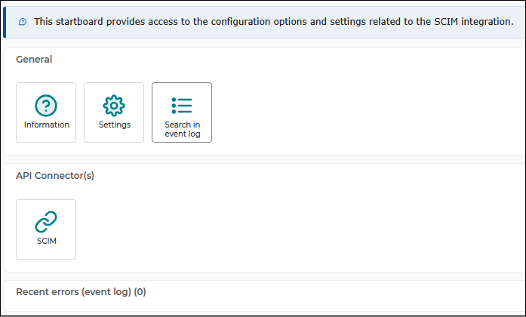Open Search in event log tile

click(x=182, y=112)
